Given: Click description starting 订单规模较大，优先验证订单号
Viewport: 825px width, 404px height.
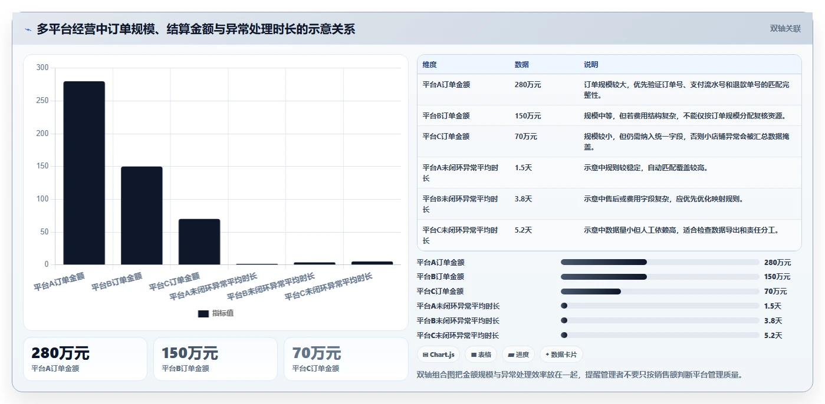Looking at the screenshot, I should [687, 90].
